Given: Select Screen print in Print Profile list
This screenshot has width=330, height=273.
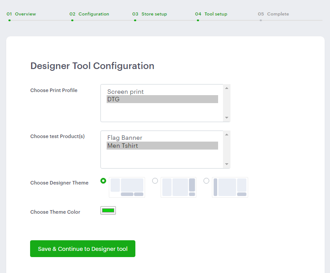Looking at the screenshot, I should tap(126, 92).
